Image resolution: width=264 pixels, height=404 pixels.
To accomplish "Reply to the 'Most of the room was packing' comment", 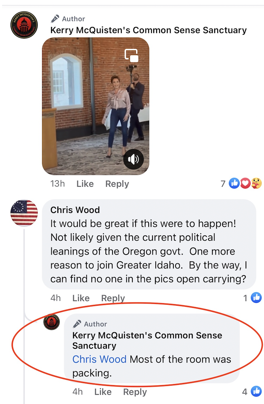I will [135, 392].
